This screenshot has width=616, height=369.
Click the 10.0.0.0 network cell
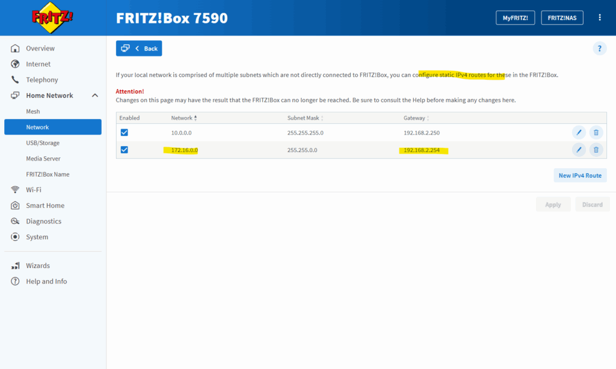[x=181, y=133]
